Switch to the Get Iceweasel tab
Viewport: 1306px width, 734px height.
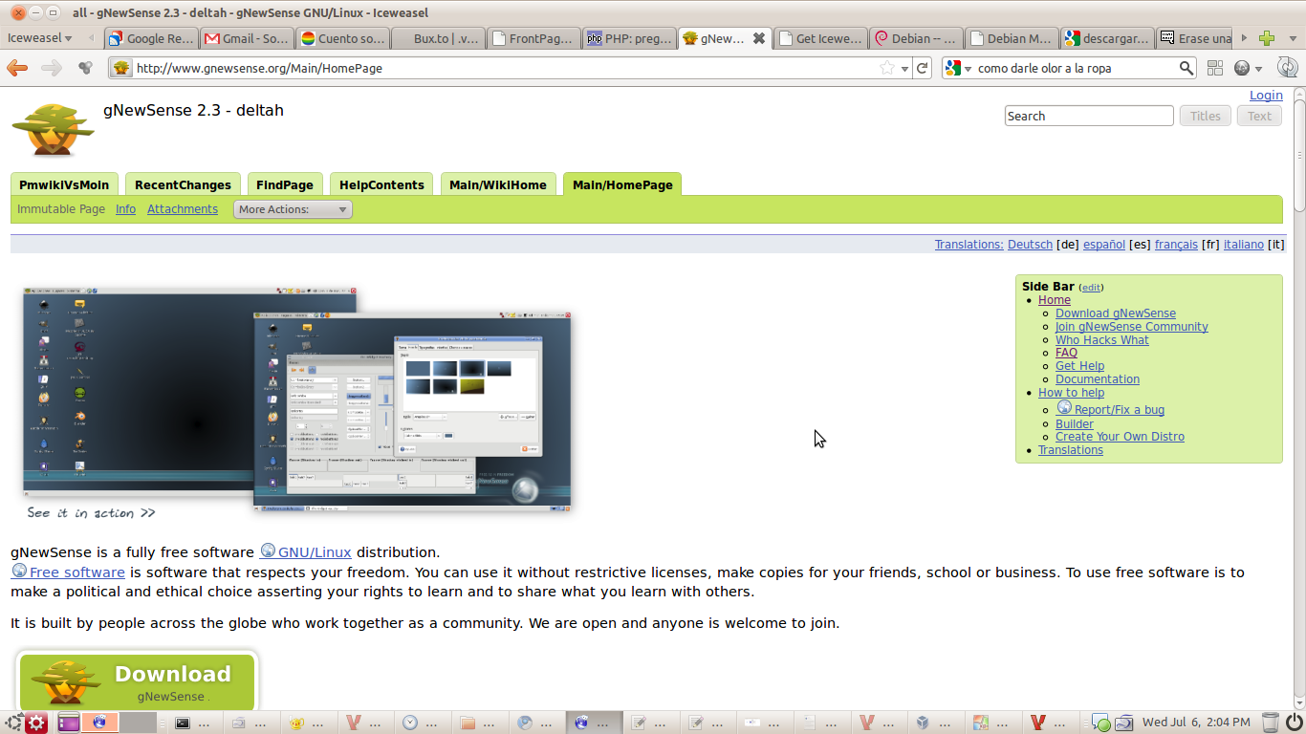(819, 38)
